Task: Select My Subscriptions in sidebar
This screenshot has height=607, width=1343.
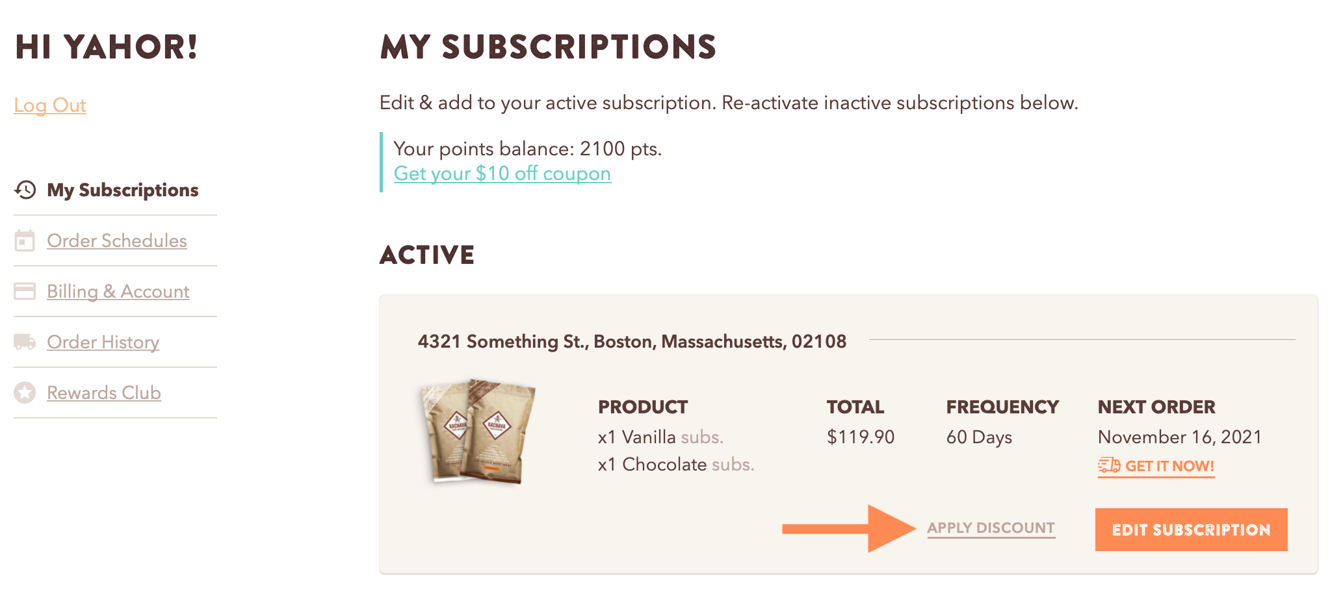Action: (x=123, y=190)
